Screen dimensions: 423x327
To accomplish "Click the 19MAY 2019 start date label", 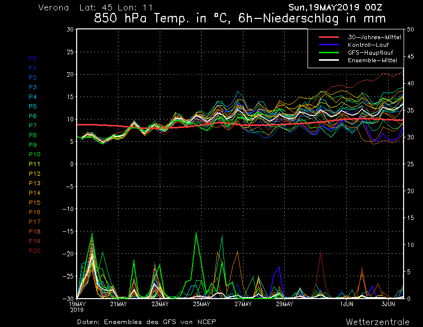I will click(x=78, y=307).
